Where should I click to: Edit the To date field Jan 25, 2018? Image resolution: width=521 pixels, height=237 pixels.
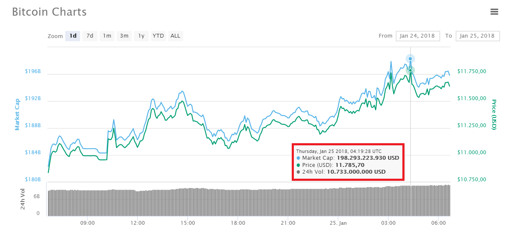[478, 36]
